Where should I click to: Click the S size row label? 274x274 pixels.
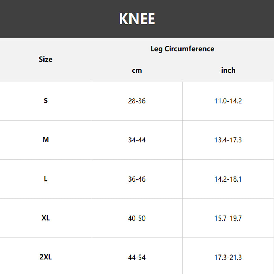[x=46, y=101]
